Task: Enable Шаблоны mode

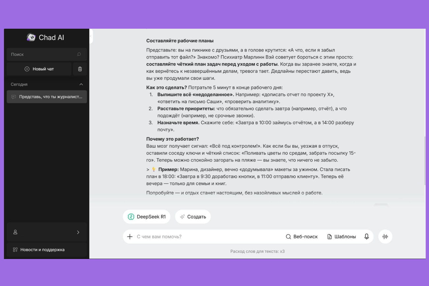Action: [342, 237]
